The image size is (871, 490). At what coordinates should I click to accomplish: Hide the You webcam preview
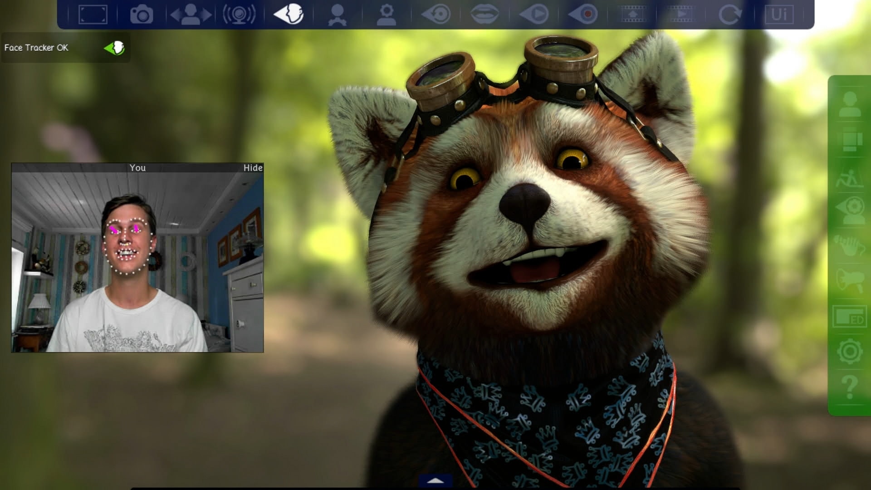(x=253, y=168)
